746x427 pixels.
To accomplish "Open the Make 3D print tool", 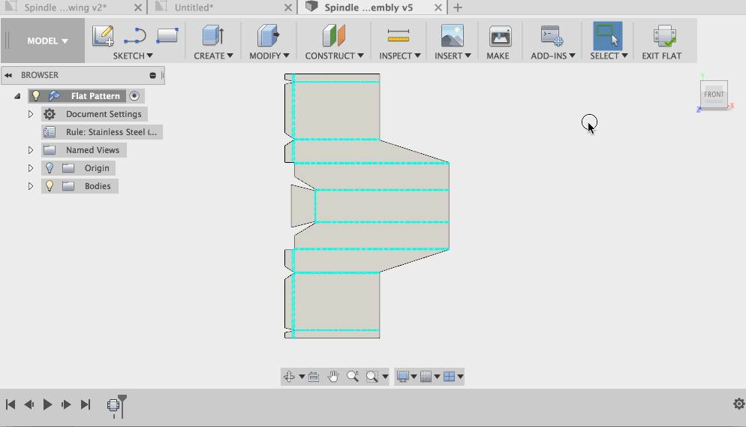I will coord(500,36).
